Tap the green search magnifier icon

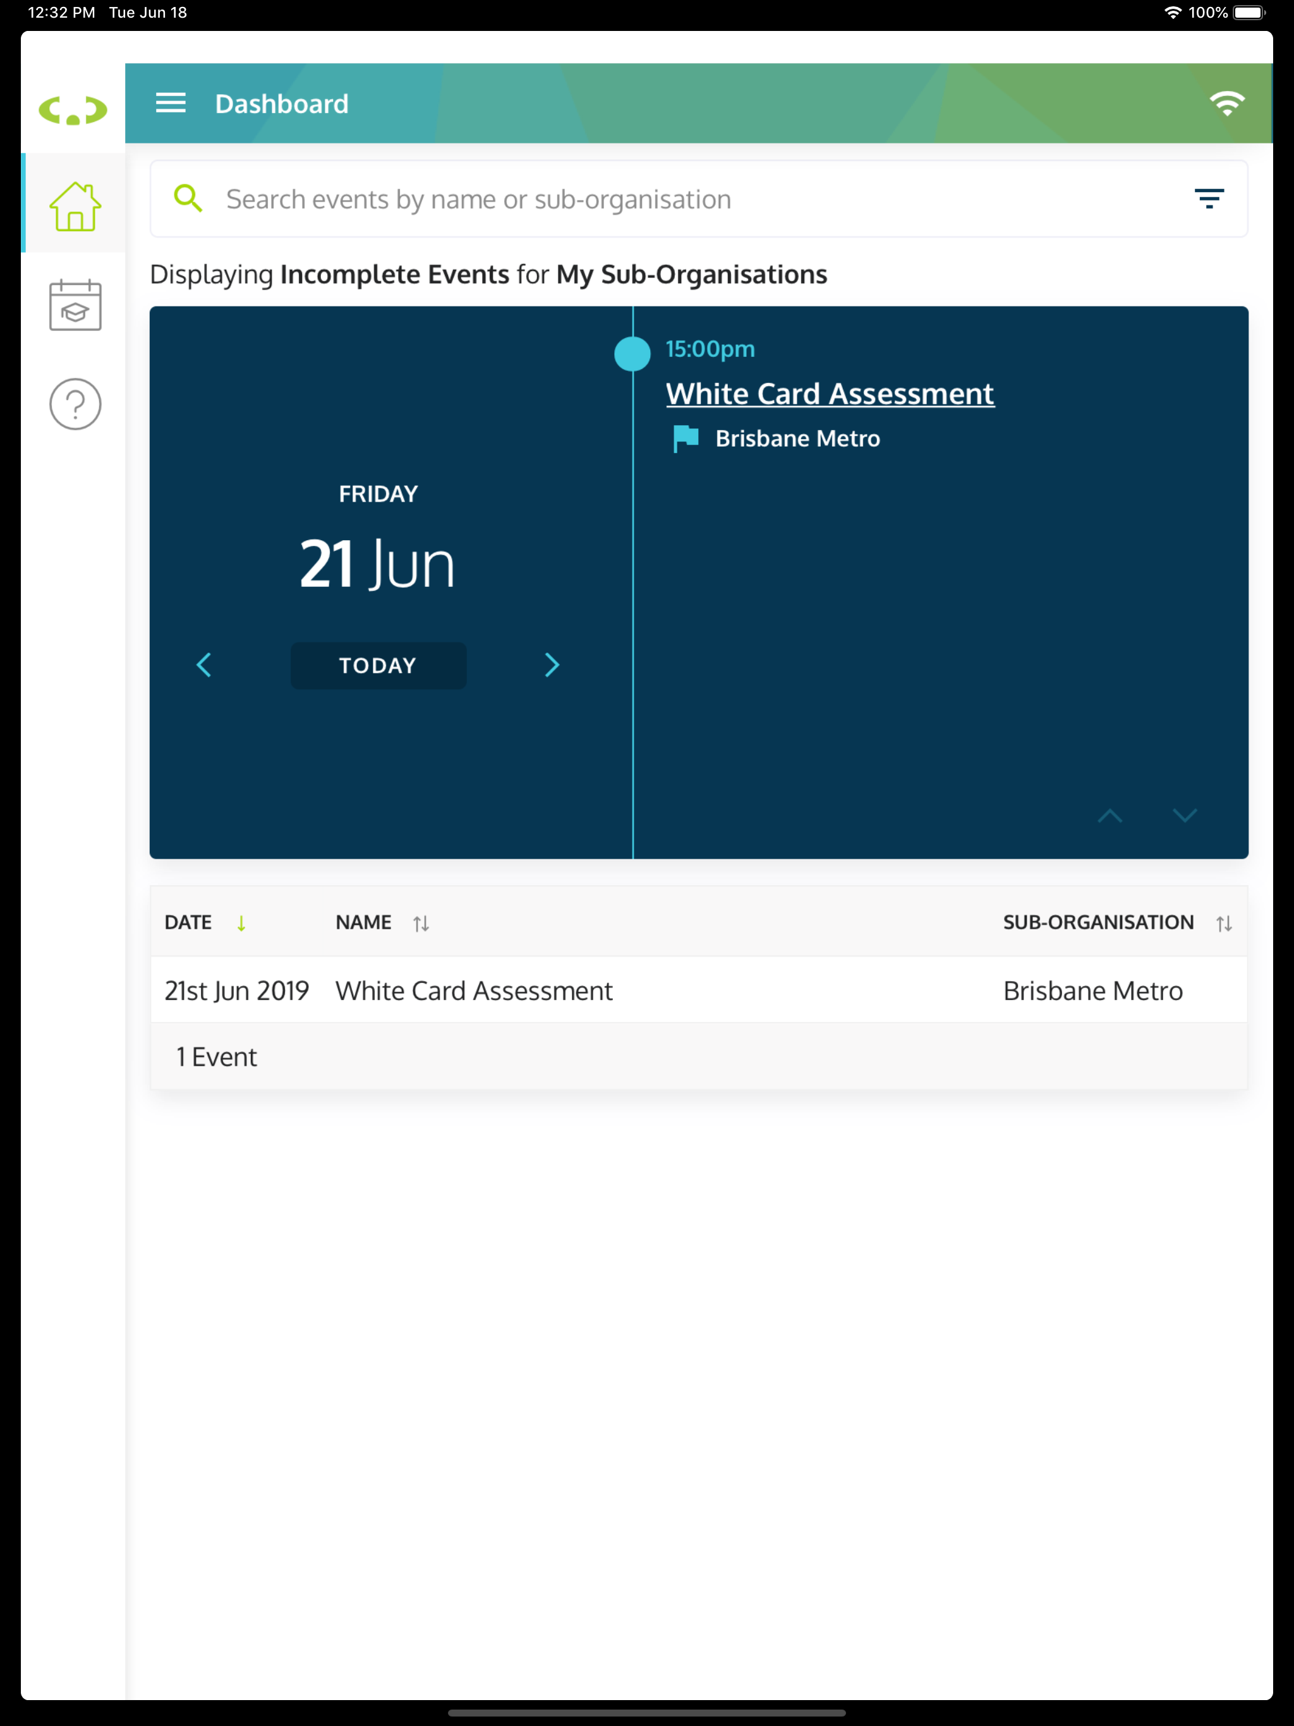[188, 198]
